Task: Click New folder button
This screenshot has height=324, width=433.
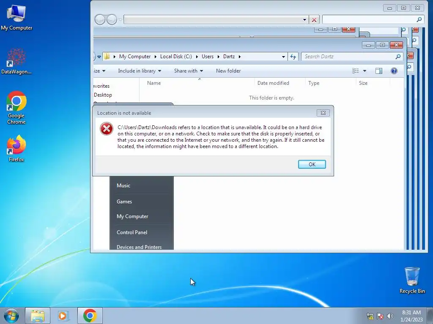Action: 228,71
